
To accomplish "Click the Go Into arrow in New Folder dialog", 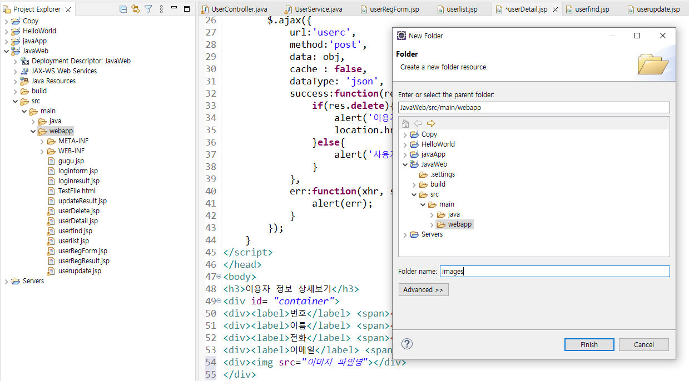I will coord(431,123).
